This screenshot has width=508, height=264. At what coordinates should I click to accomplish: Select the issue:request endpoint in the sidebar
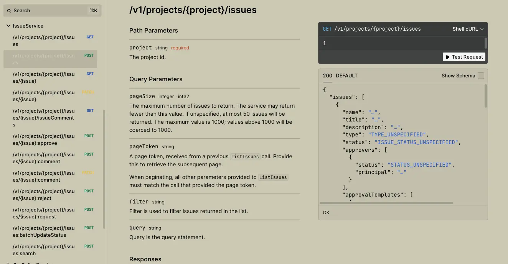click(43, 213)
